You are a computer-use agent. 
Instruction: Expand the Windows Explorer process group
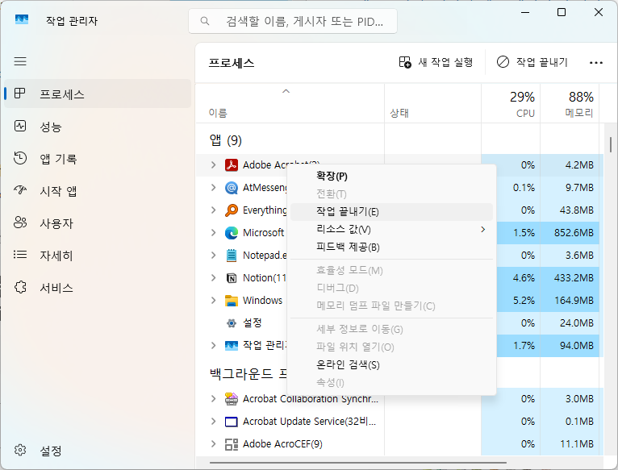click(213, 301)
